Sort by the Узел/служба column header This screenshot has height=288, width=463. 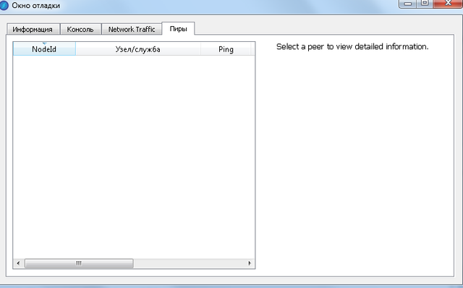138,49
